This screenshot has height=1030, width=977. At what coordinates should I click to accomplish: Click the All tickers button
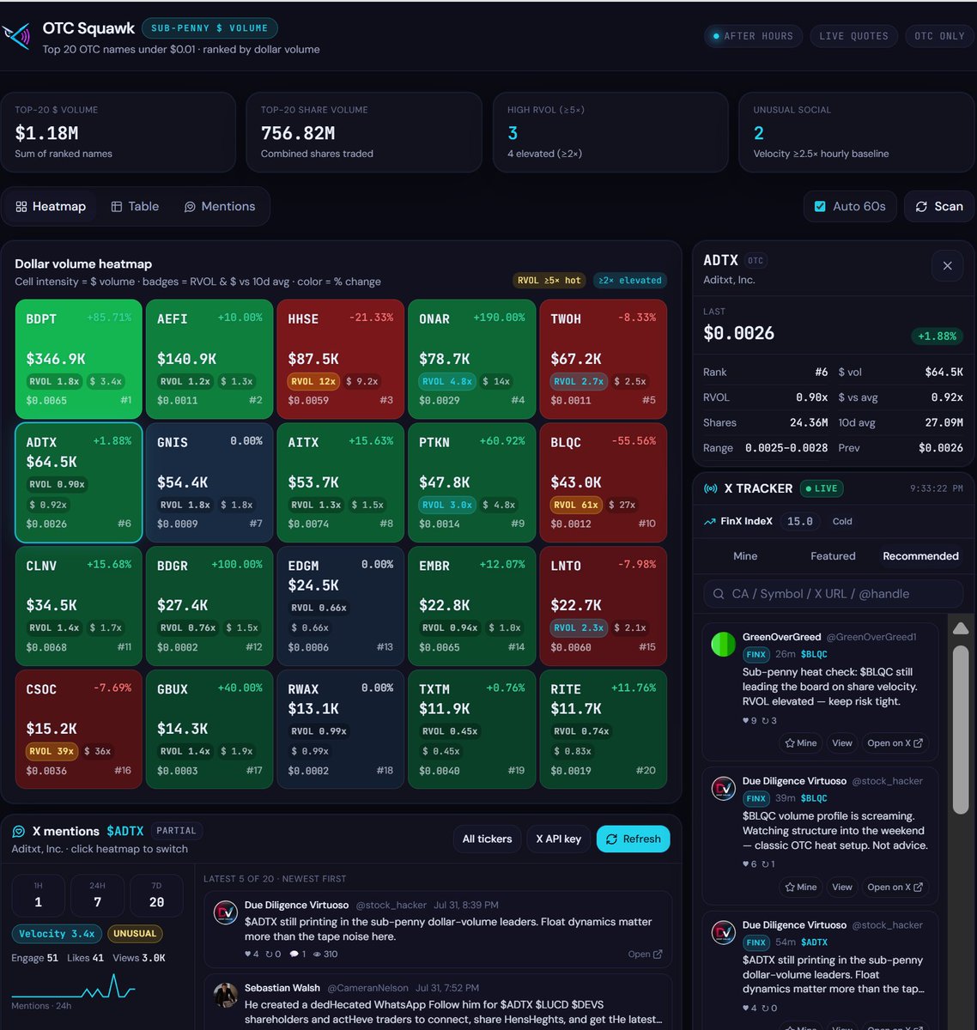[x=487, y=839]
